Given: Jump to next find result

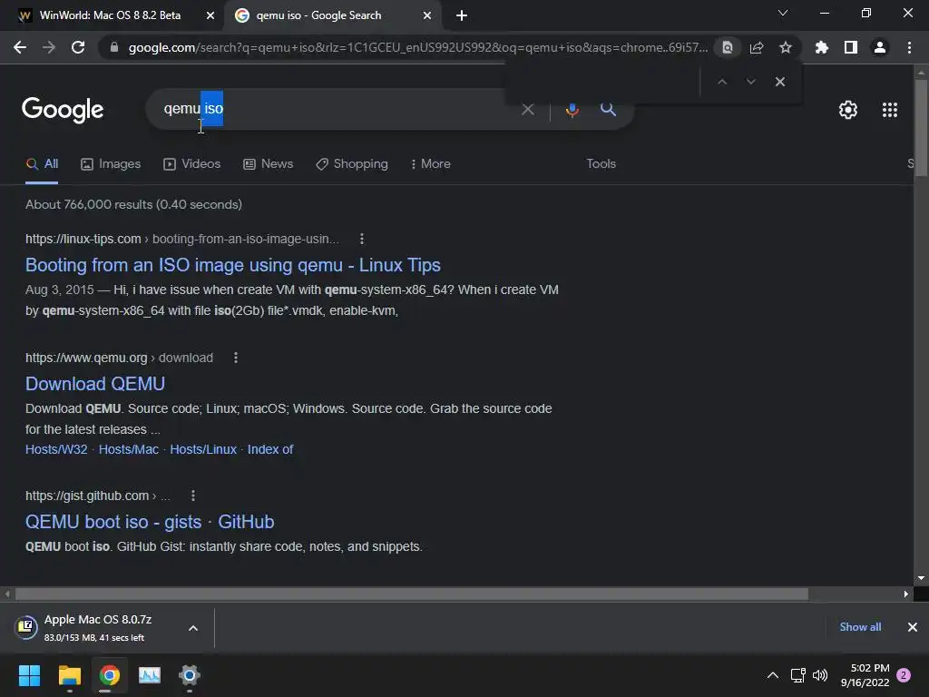Looking at the screenshot, I should tap(750, 81).
